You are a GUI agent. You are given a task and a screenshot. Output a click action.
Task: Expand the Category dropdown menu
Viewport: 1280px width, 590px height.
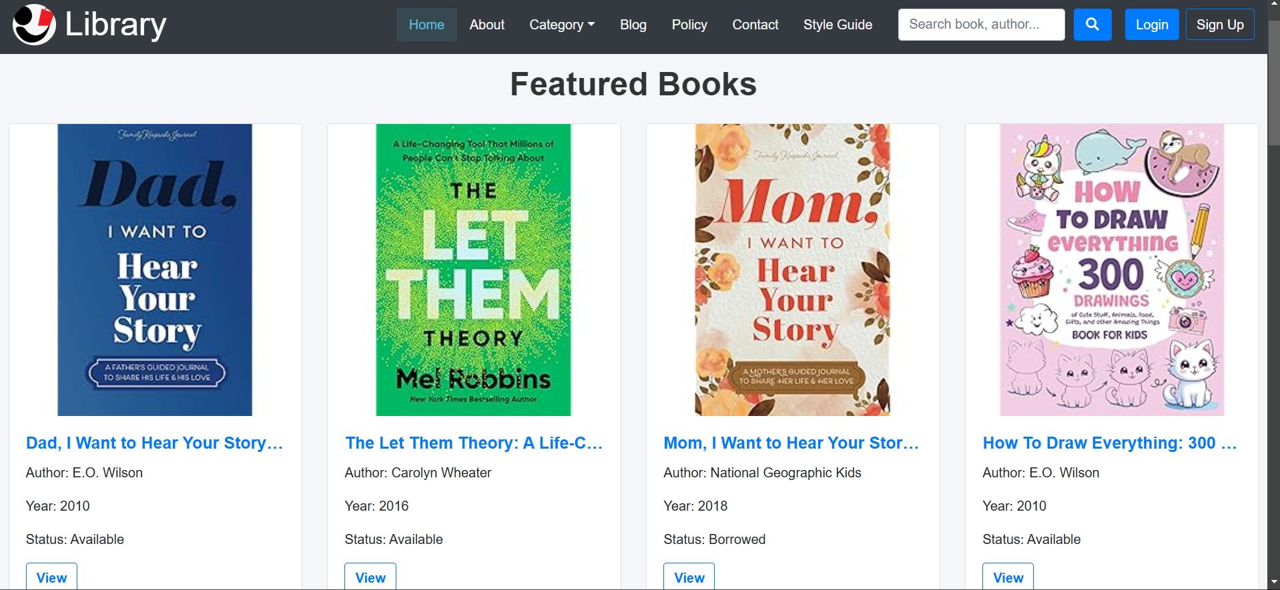point(561,25)
